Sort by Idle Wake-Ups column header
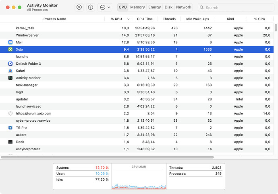Image resolution: width=278 pixels, height=194 pixels. tap(197, 19)
